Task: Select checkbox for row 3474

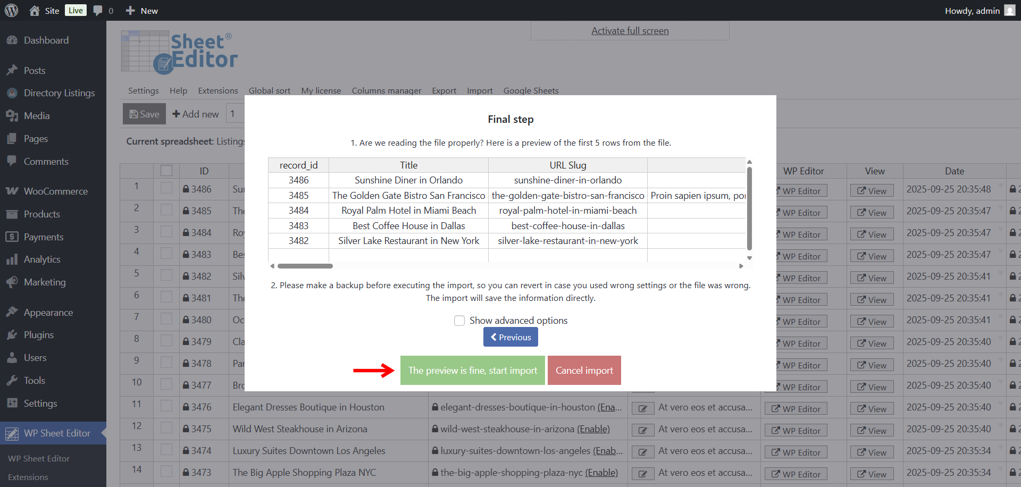Action: point(166,450)
